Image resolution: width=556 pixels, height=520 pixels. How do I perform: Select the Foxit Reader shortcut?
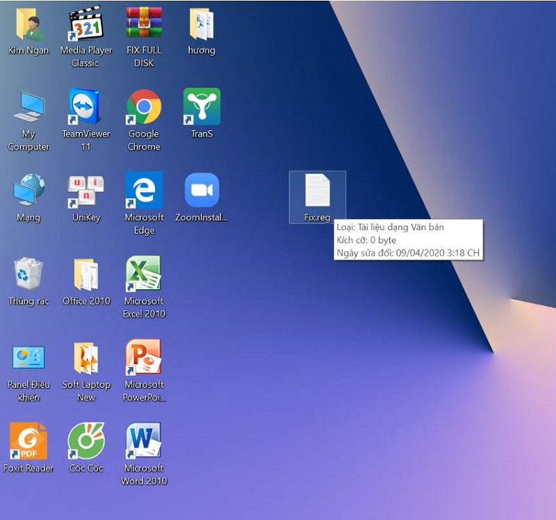[x=28, y=441]
